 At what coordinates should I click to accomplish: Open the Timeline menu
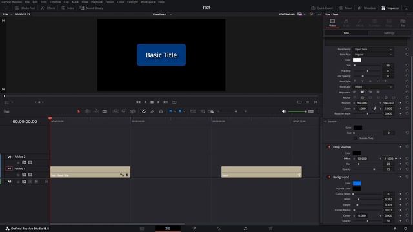pyautogui.click(x=55, y=1)
